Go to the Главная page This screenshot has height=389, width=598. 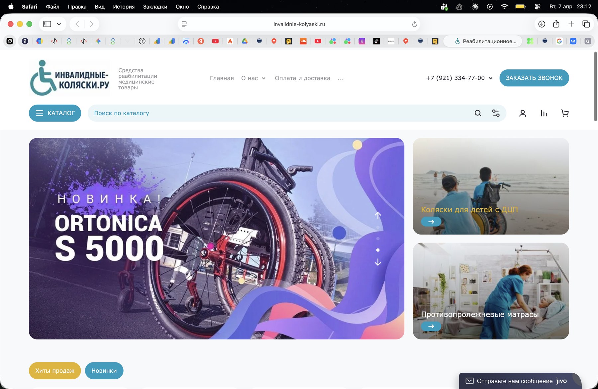(x=222, y=78)
